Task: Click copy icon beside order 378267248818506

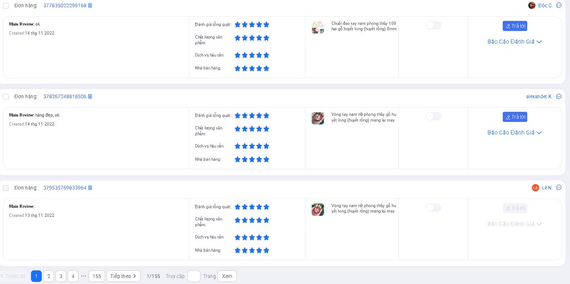Action: pos(90,97)
